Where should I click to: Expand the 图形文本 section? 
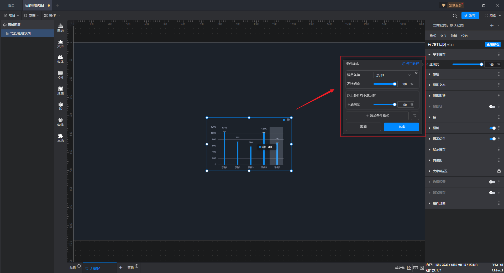click(x=439, y=85)
